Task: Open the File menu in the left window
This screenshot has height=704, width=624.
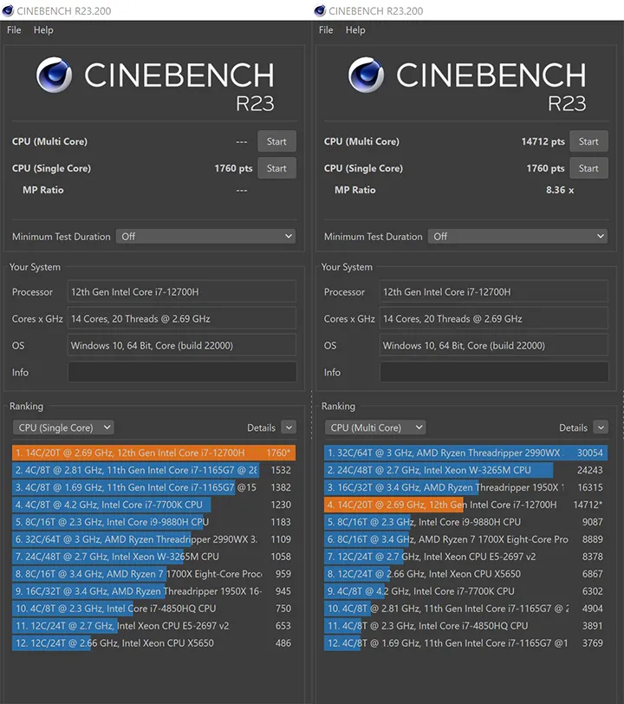Action: 14,30
